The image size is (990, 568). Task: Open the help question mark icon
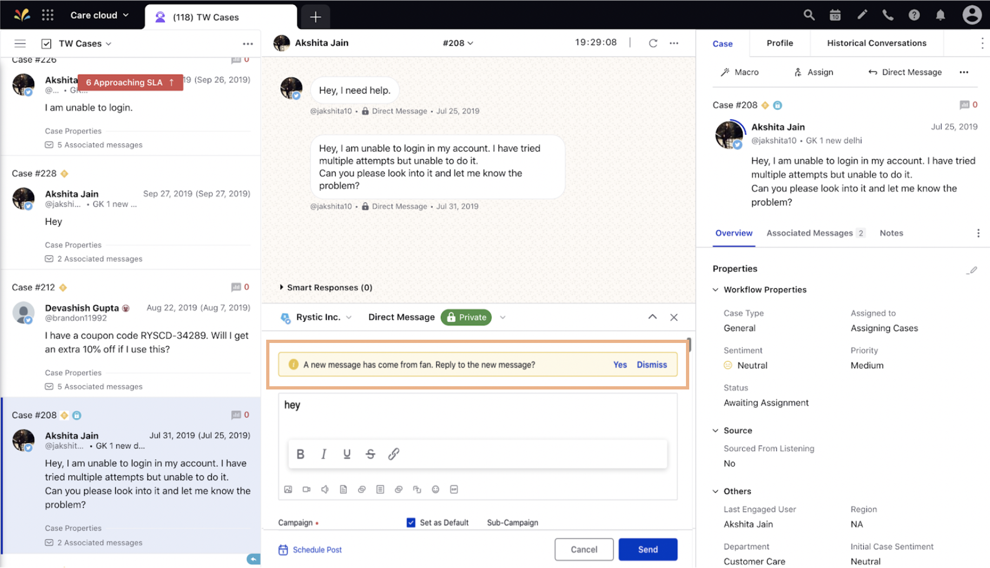[914, 15]
